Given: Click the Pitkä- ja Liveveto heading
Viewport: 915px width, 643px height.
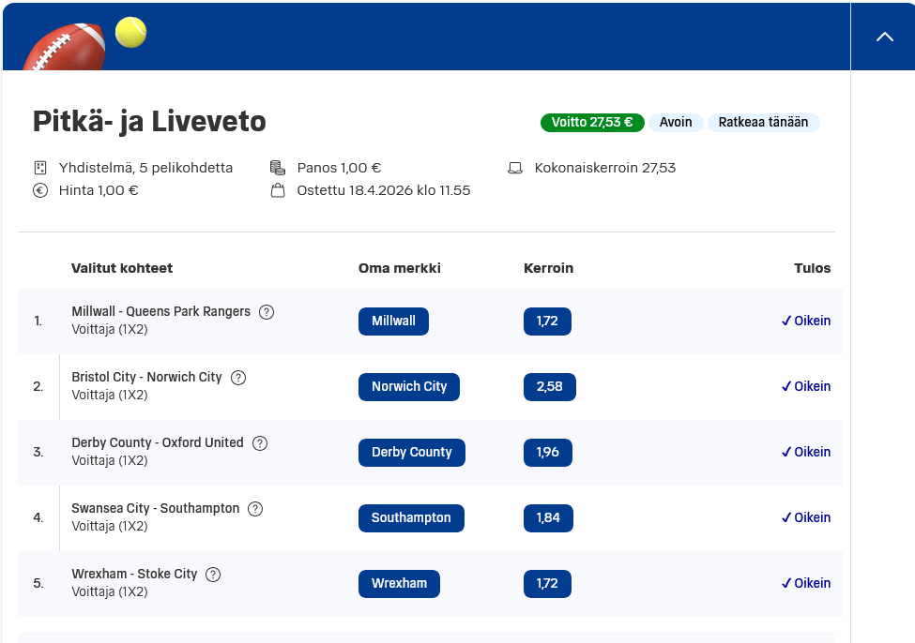Looking at the screenshot, I should click(149, 123).
